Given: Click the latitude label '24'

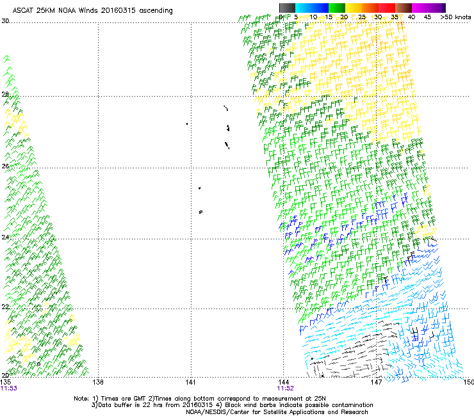Looking at the screenshot, I should (x=5, y=237).
